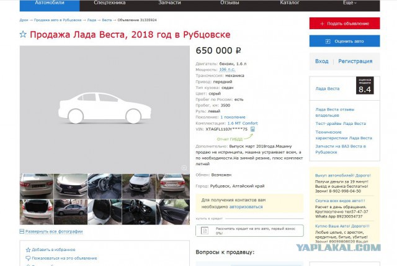Click the Веста breadcrumb link
The width and height of the screenshot is (397, 266).
coord(107,20)
